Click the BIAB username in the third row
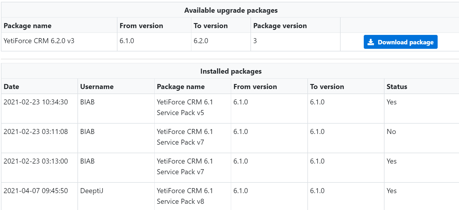459x210 pixels. (86, 161)
